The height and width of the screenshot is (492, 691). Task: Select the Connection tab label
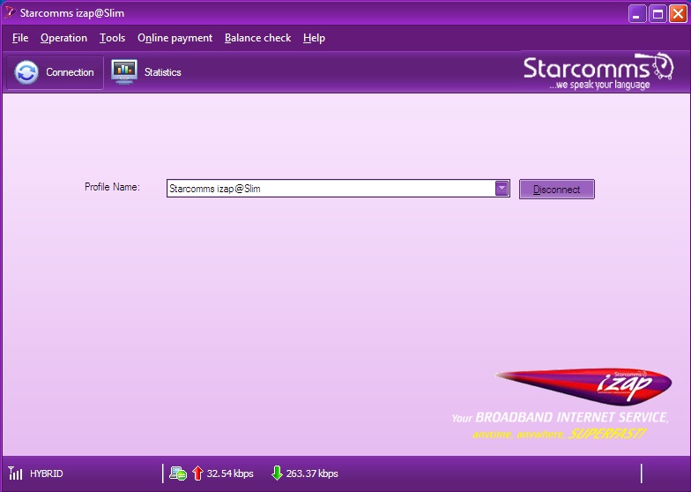point(70,72)
